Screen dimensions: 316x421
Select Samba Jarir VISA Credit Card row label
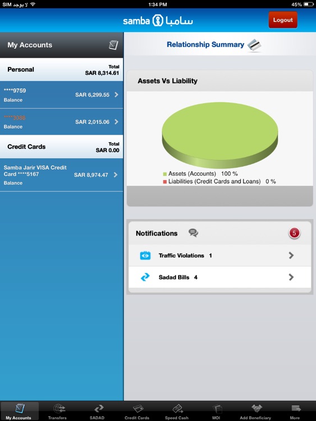pos(35,171)
